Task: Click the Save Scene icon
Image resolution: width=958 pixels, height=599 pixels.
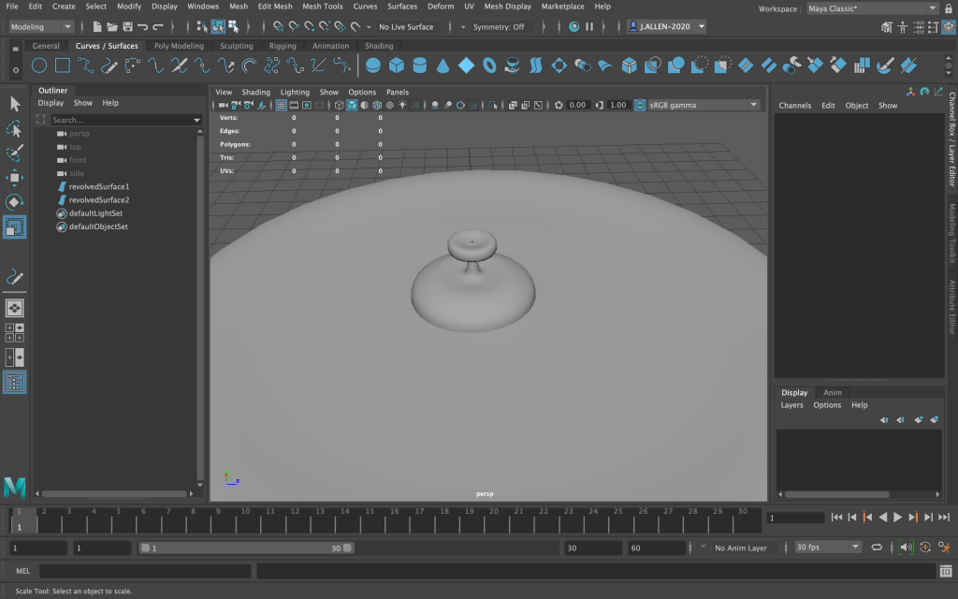Action: pos(127,27)
